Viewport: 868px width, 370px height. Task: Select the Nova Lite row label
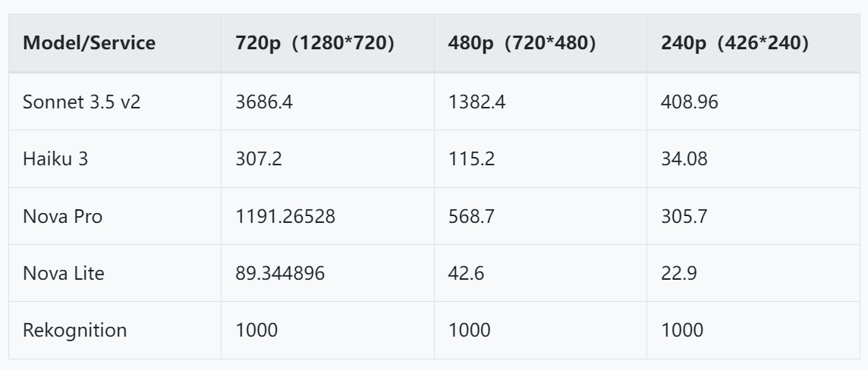pyautogui.click(x=63, y=273)
